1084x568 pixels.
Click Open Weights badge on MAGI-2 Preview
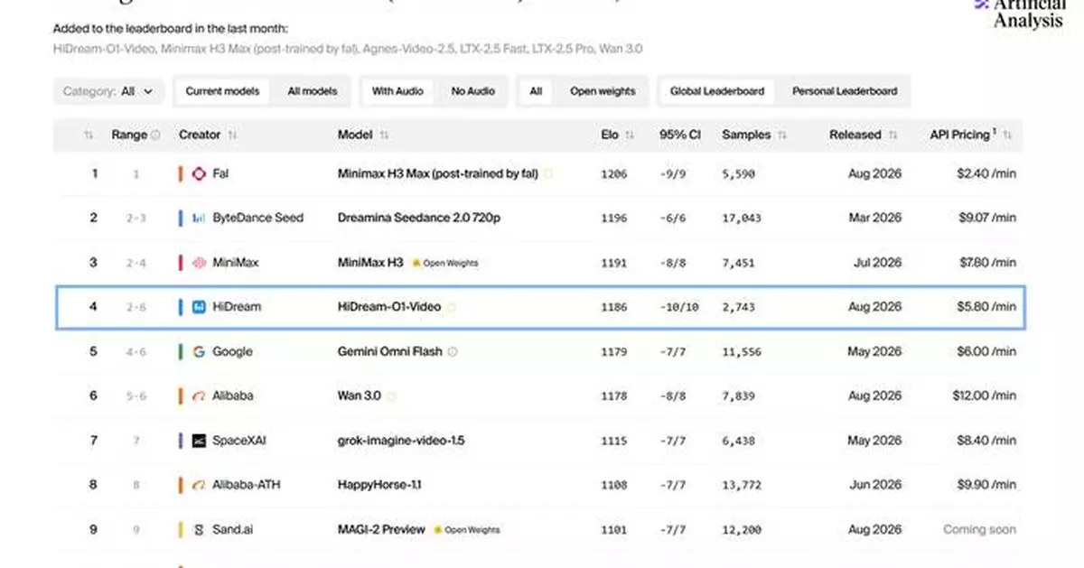[466, 529]
